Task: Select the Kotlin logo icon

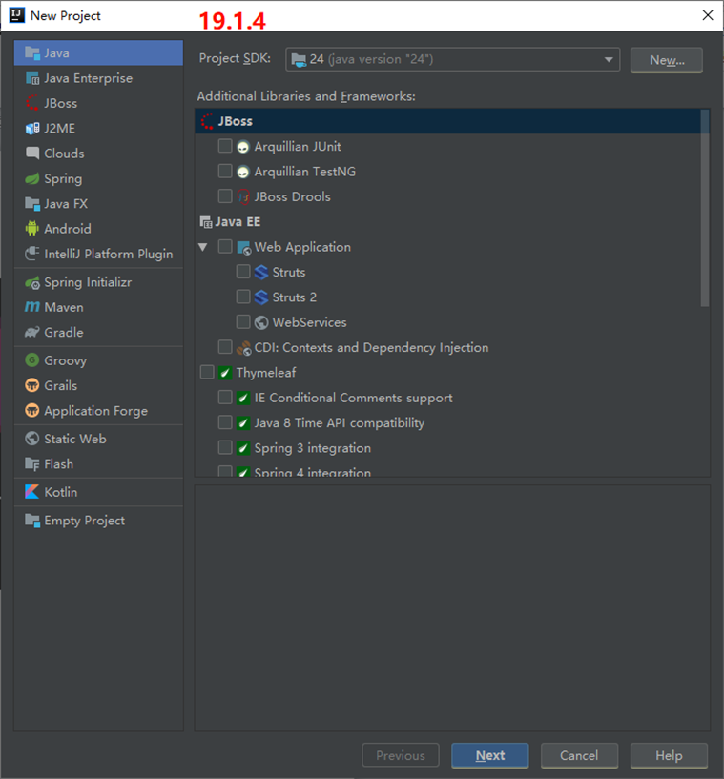Action: click(32, 492)
